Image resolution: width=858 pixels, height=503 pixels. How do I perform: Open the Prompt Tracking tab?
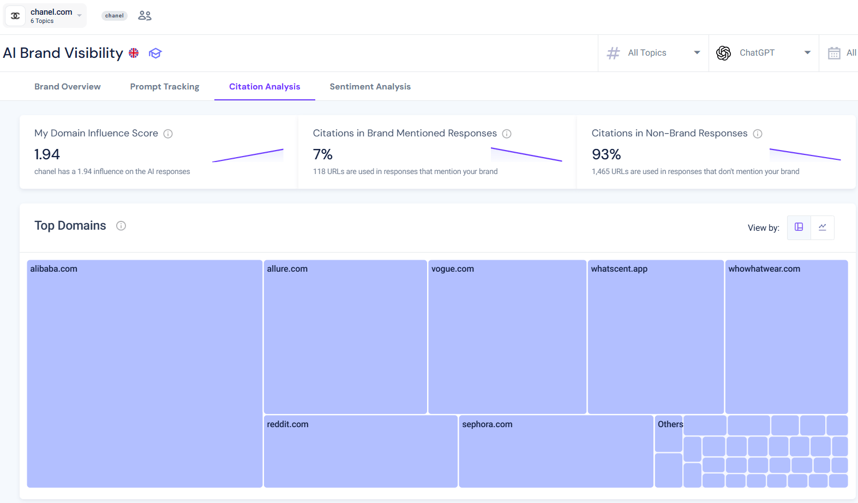click(165, 87)
